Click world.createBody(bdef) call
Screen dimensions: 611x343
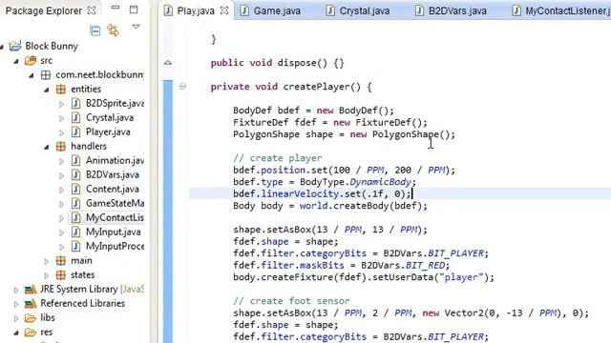pyautogui.click(x=363, y=206)
